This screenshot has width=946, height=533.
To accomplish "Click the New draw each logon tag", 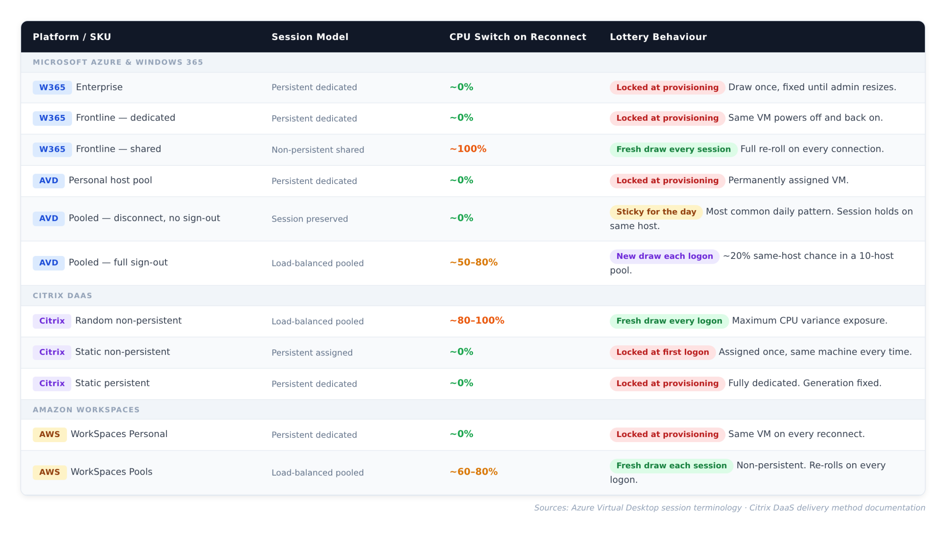I will [x=664, y=256].
